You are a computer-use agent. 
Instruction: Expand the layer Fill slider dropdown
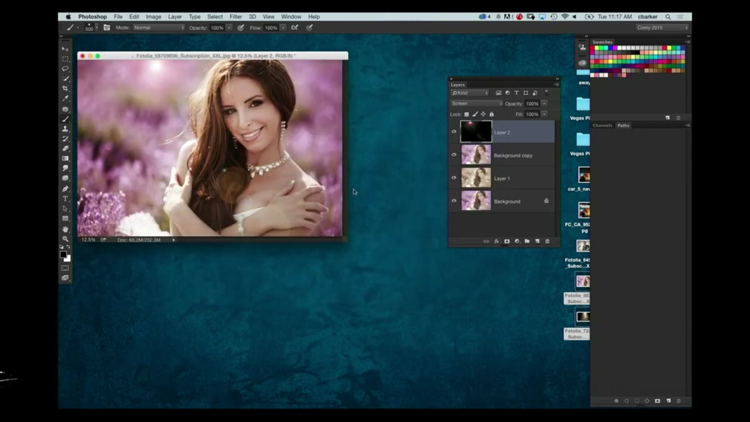click(544, 114)
